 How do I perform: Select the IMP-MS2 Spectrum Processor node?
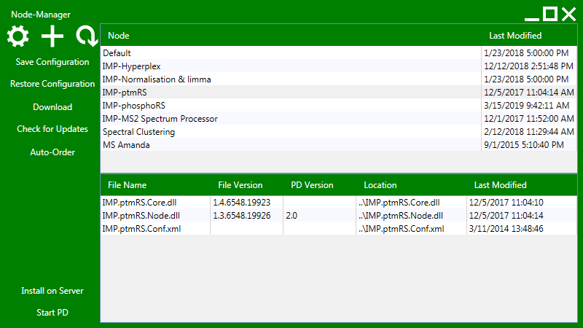(x=339, y=119)
